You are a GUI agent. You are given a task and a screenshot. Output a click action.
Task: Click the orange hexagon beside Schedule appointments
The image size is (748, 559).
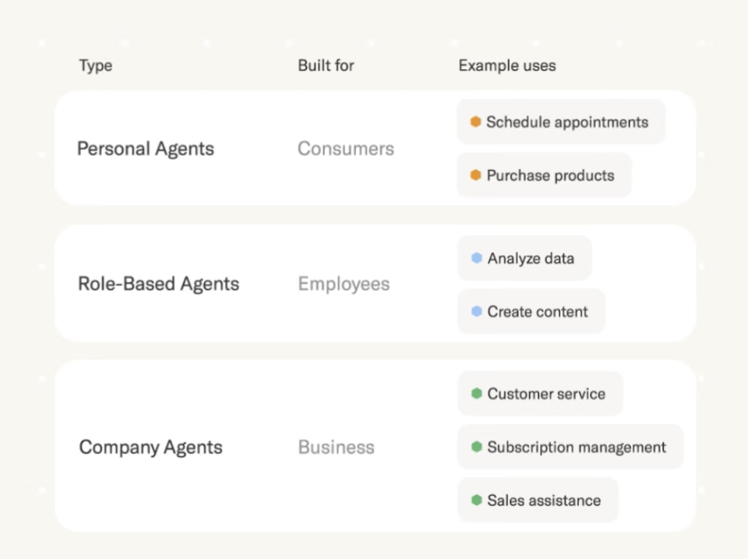(x=475, y=122)
